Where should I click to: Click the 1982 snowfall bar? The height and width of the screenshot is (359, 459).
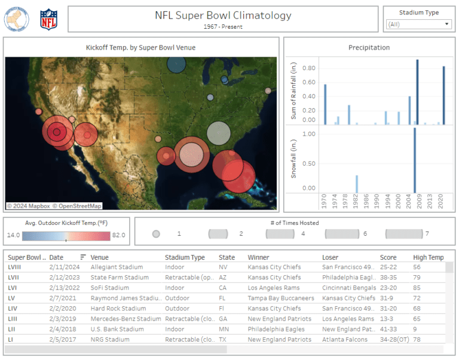357,184
